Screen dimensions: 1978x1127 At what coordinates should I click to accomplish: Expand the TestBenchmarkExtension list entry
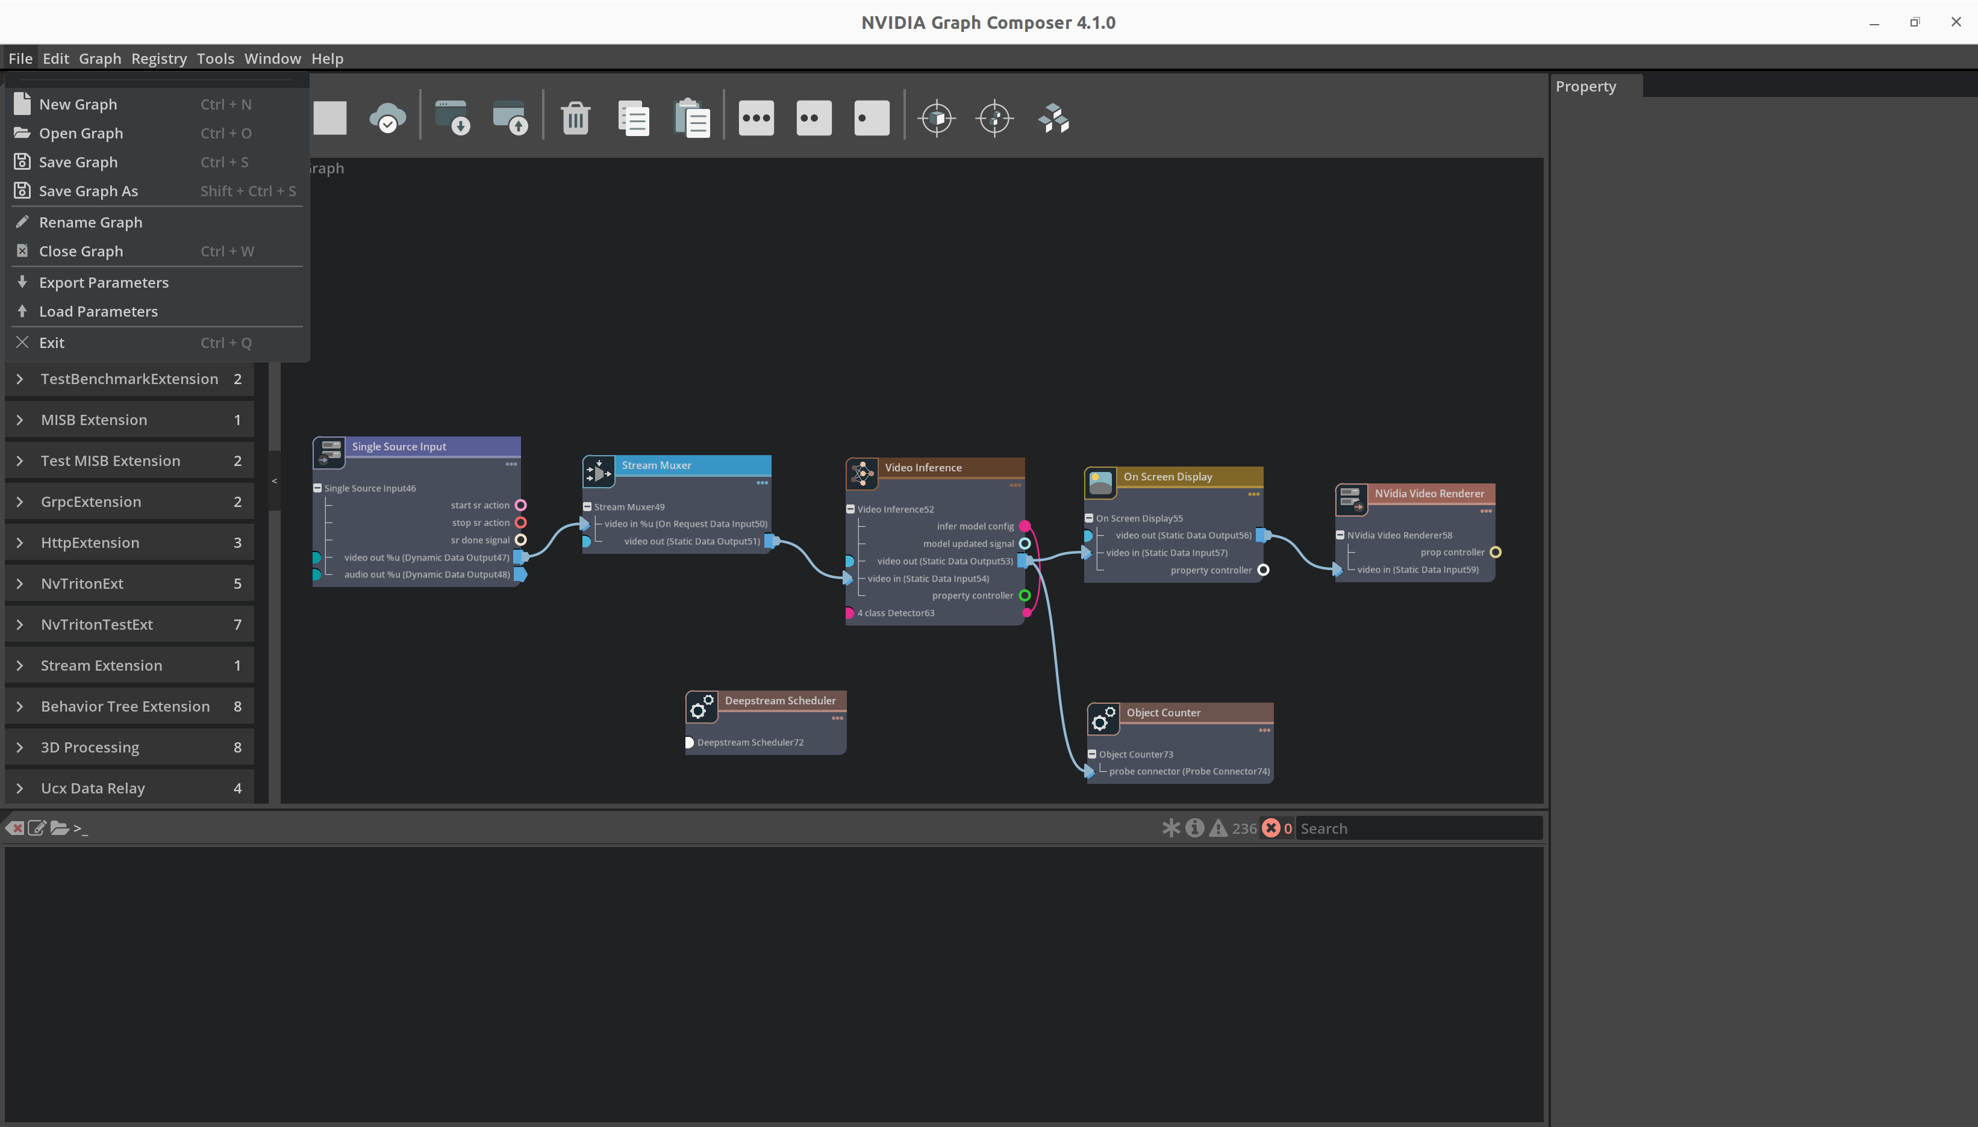point(20,379)
